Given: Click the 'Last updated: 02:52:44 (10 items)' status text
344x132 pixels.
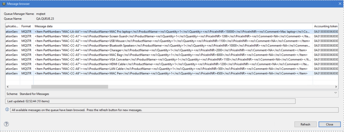Looking at the screenshot, I should point(28,101).
